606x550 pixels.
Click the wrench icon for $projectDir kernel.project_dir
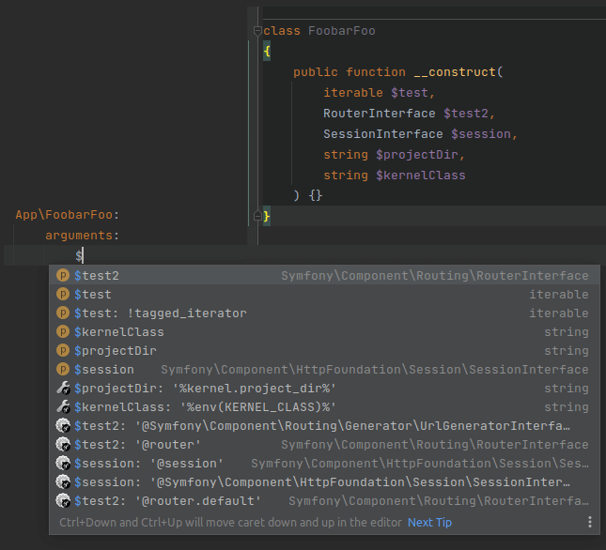63,389
